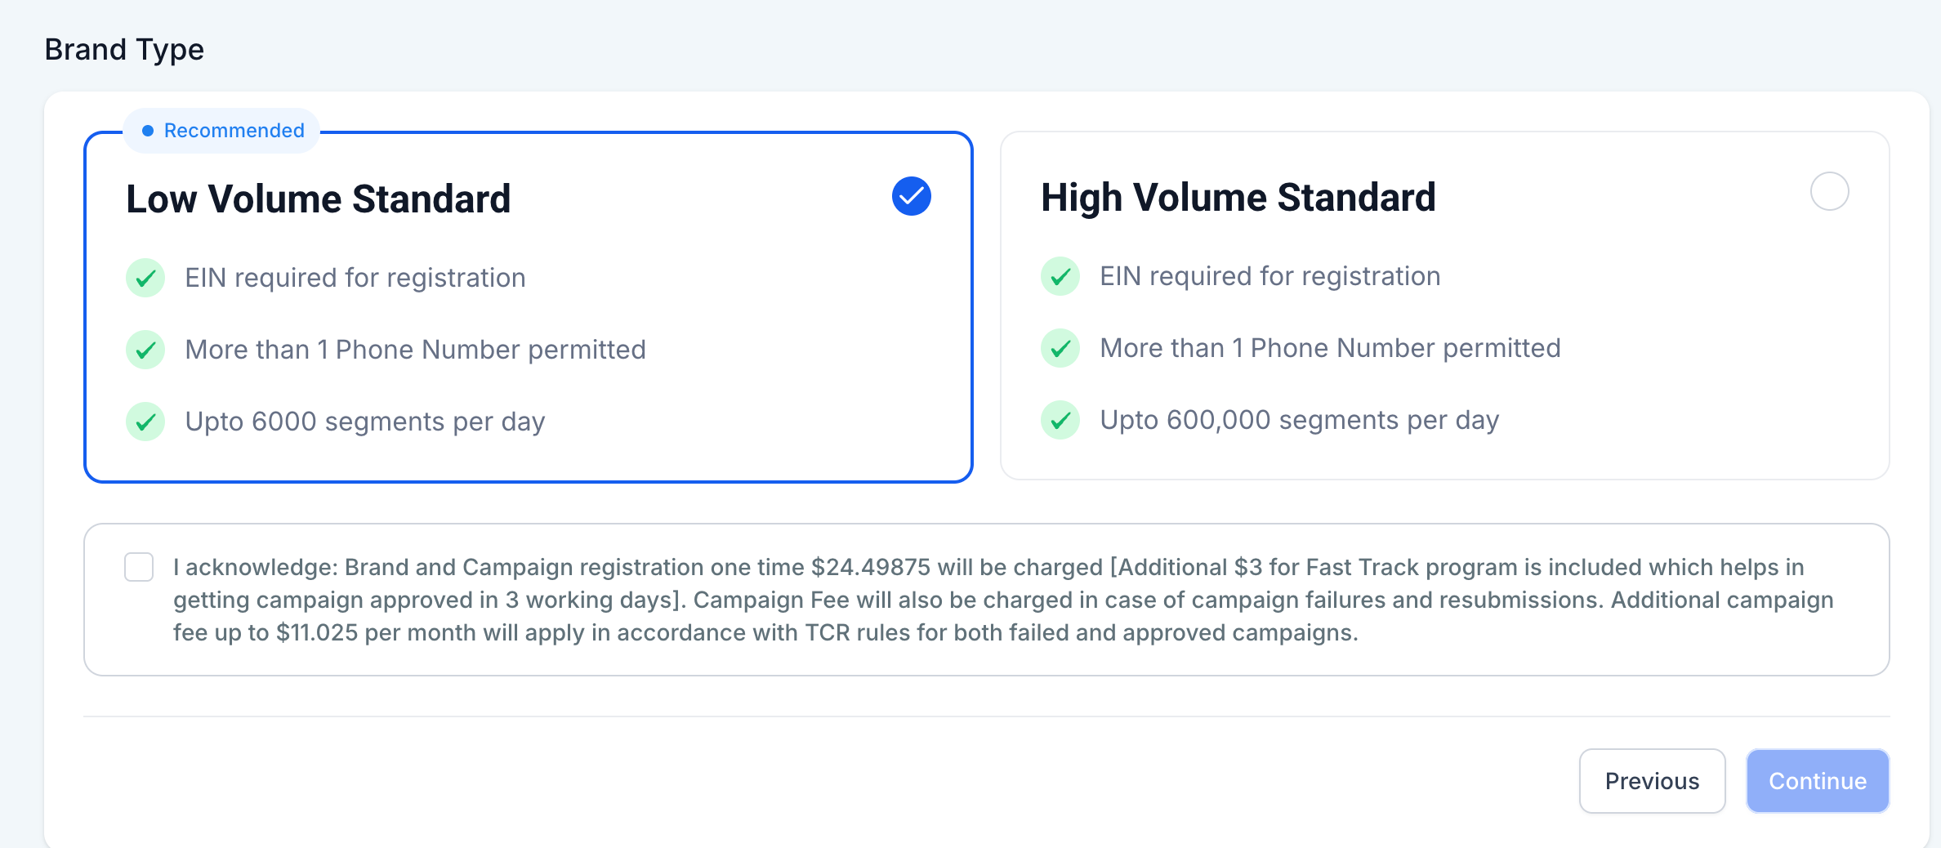Click 'Upto 600,000 segments per day' text

click(1299, 420)
